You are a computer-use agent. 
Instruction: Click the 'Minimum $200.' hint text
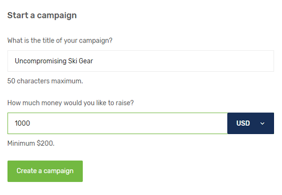point(31,143)
